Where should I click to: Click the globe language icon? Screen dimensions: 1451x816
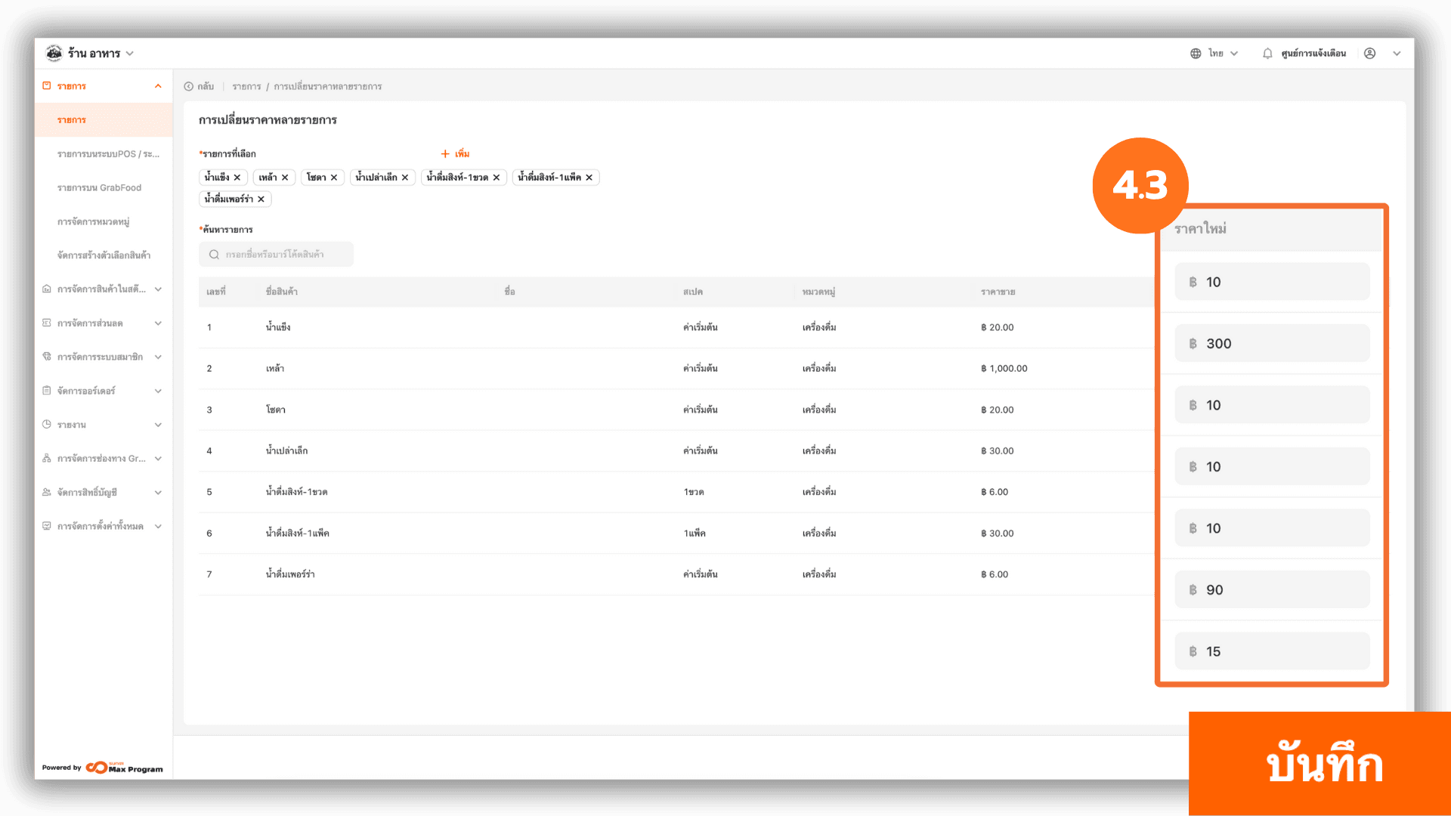[1196, 54]
